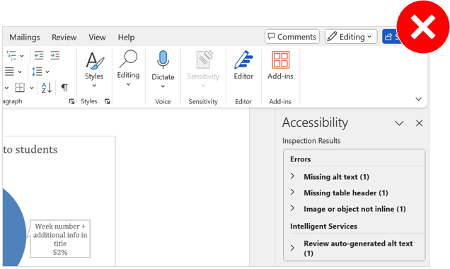Viewport: 450px width, 269px height.
Task: Open the Borders dropdown arrow
Action: pos(32,88)
